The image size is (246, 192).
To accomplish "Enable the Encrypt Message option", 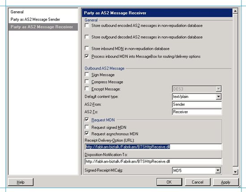I will [87, 89].
